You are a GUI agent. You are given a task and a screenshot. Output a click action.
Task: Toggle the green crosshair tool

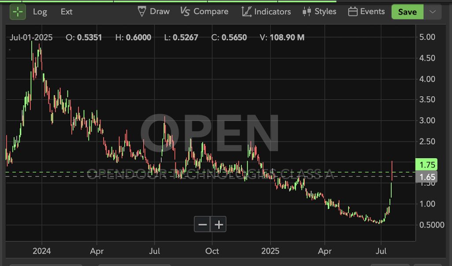pyautogui.click(x=18, y=12)
